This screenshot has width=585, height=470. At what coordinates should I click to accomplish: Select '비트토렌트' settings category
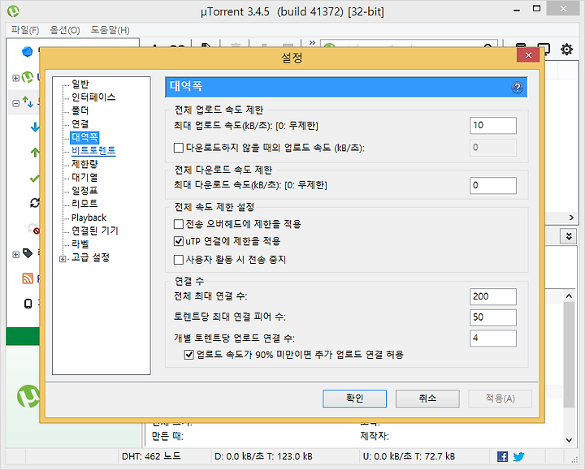(93, 151)
